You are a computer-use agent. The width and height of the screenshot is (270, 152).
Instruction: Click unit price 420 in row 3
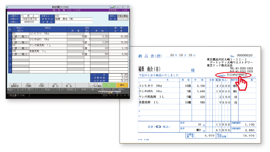[x=107, y=48]
